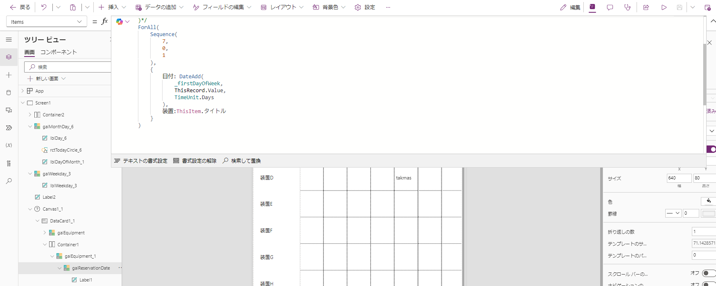The image size is (716, 286).
Task: Click the 編集 edit button
Action: (570, 7)
